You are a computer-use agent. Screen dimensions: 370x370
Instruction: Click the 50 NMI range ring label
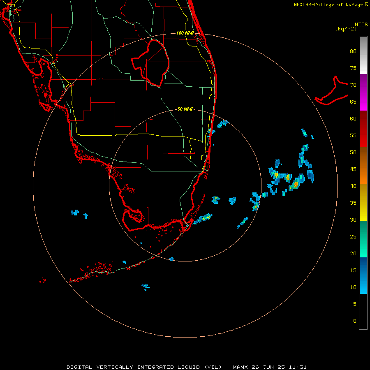(185, 109)
